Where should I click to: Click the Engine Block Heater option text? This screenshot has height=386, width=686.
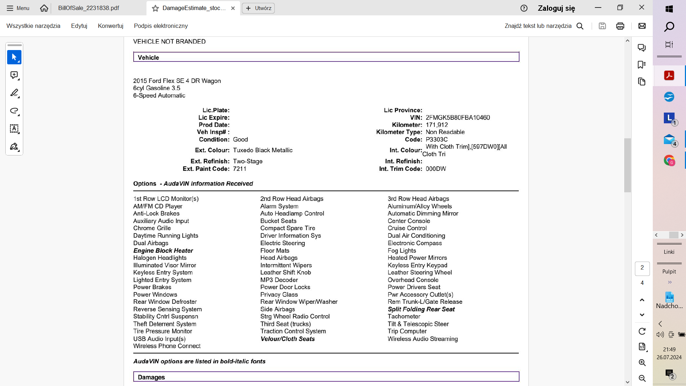(x=163, y=251)
